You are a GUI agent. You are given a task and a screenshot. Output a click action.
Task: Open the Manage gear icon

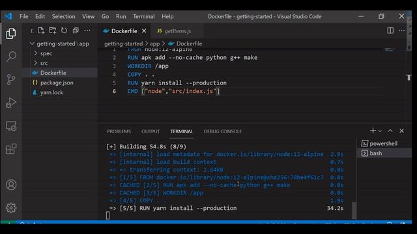11,208
